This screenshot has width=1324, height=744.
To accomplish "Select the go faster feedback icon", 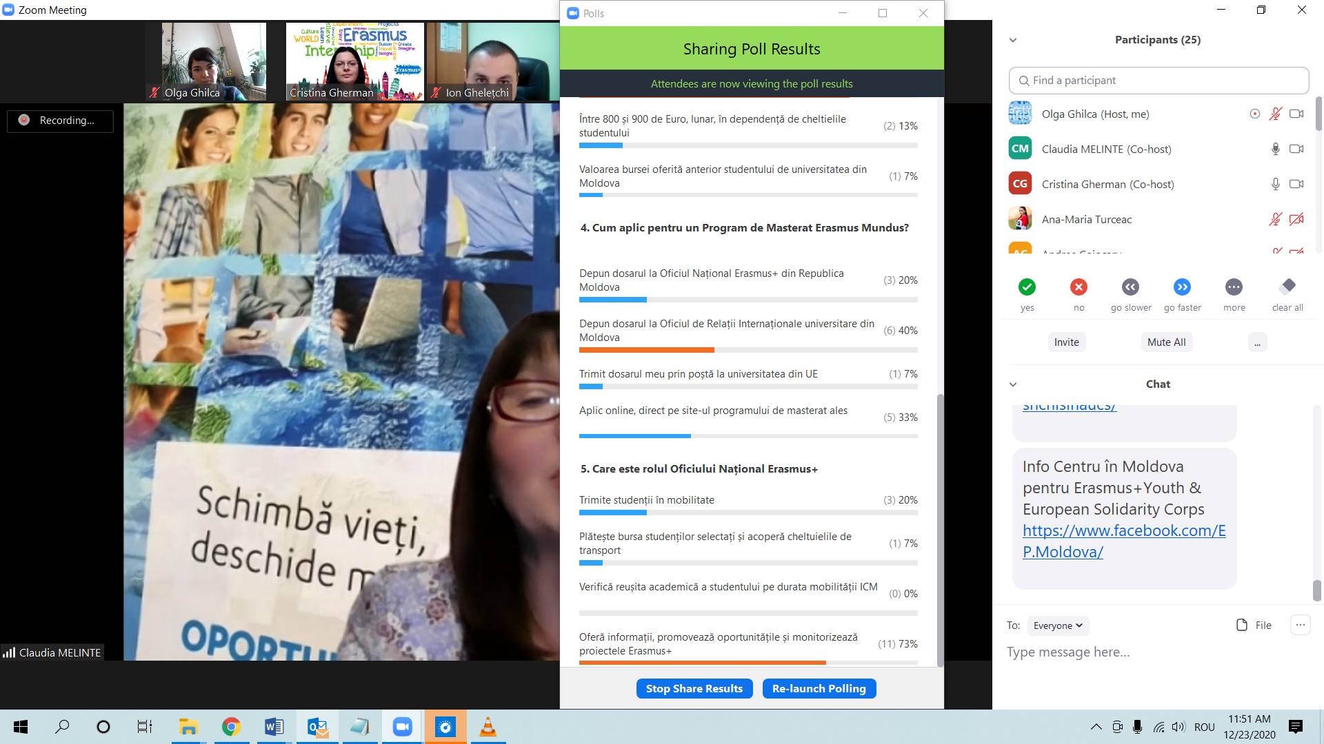I will [1182, 287].
